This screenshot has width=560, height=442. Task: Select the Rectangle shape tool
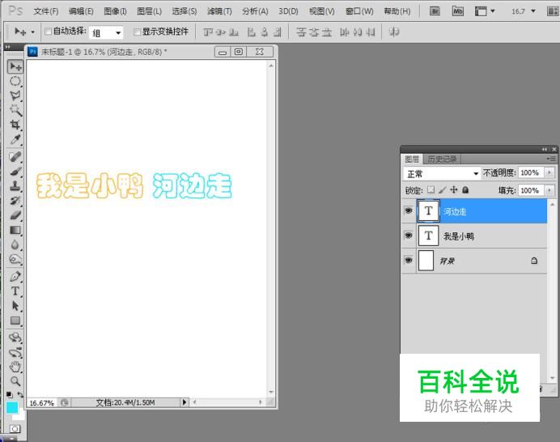click(15, 321)
